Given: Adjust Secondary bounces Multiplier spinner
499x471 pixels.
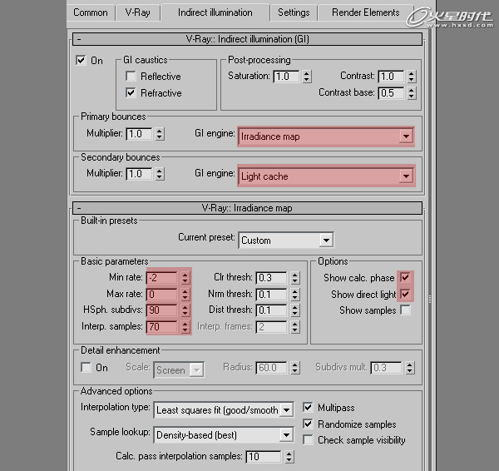Looking at the screenshot, I should [x=160, y=174].
